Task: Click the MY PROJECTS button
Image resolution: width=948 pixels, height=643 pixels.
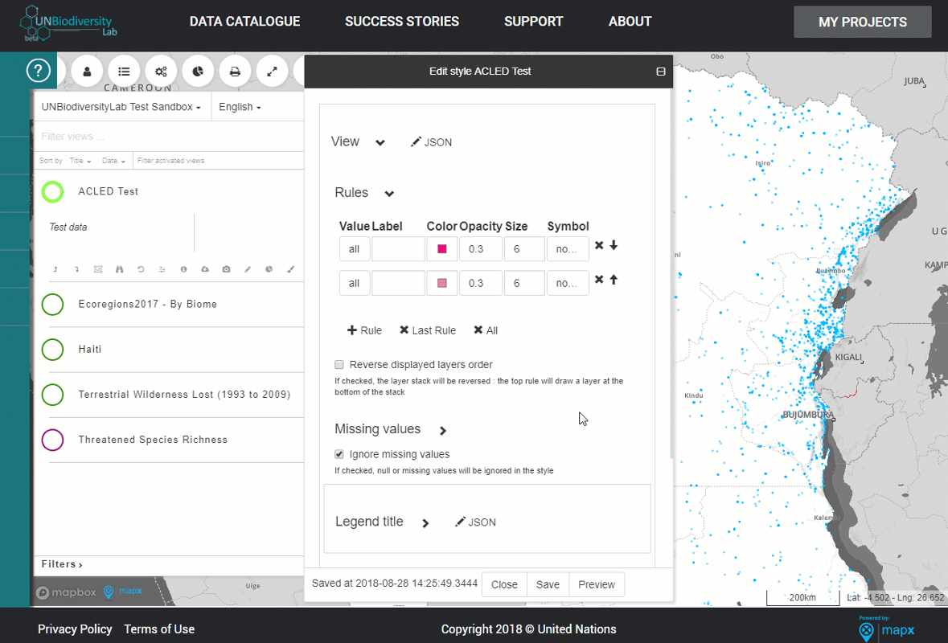Action: [863, 22]
